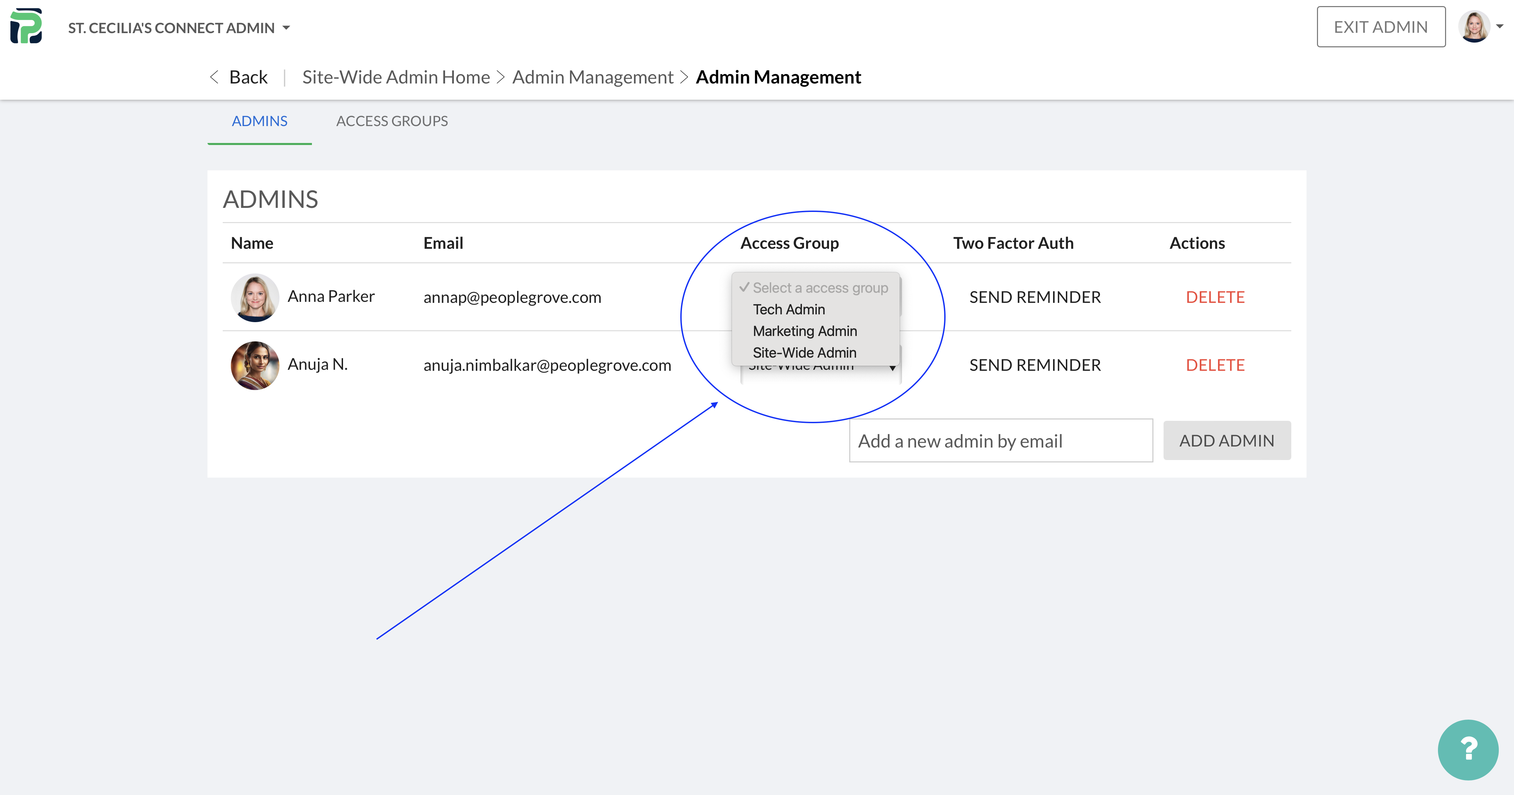This screenshot has width=1514, height=795.
Task: Open Site-Wide Admin Home breadcrumb
Action: point(396,77)
